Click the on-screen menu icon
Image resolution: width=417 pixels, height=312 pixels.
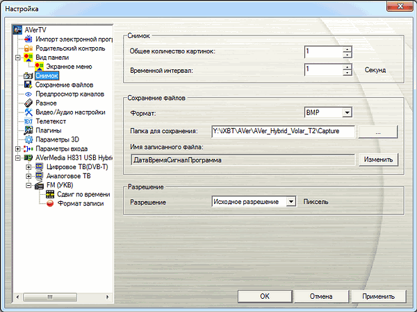pos(39,67)
